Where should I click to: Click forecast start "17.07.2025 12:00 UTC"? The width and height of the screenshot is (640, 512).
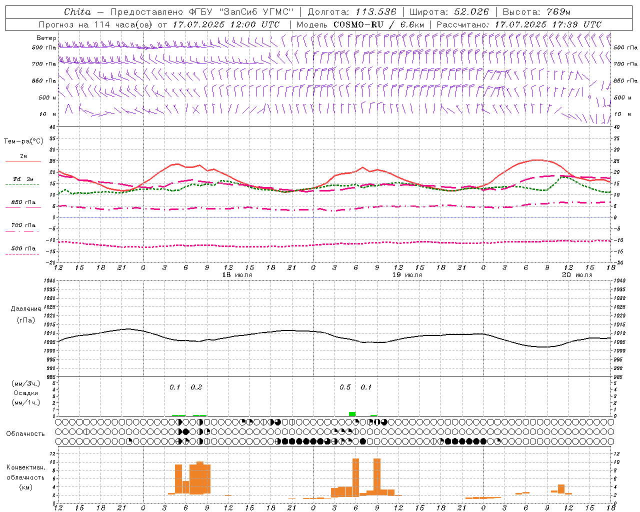[x=226, y=24]
